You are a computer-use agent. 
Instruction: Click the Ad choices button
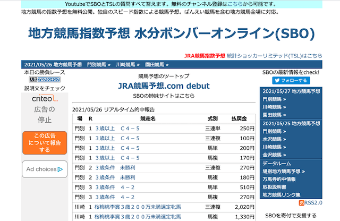(x=45, y=169)
